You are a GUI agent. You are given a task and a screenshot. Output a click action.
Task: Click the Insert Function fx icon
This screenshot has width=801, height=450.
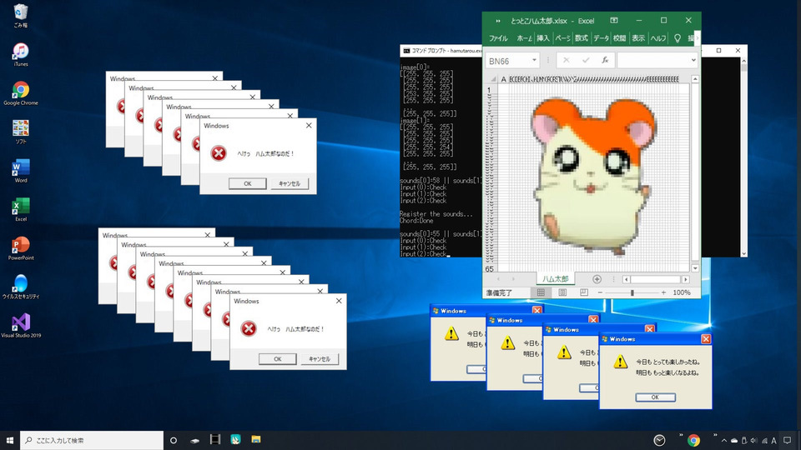click(605, 60)
